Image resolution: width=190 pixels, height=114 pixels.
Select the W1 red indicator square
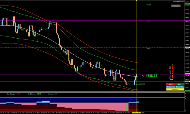tap(172, 77)
